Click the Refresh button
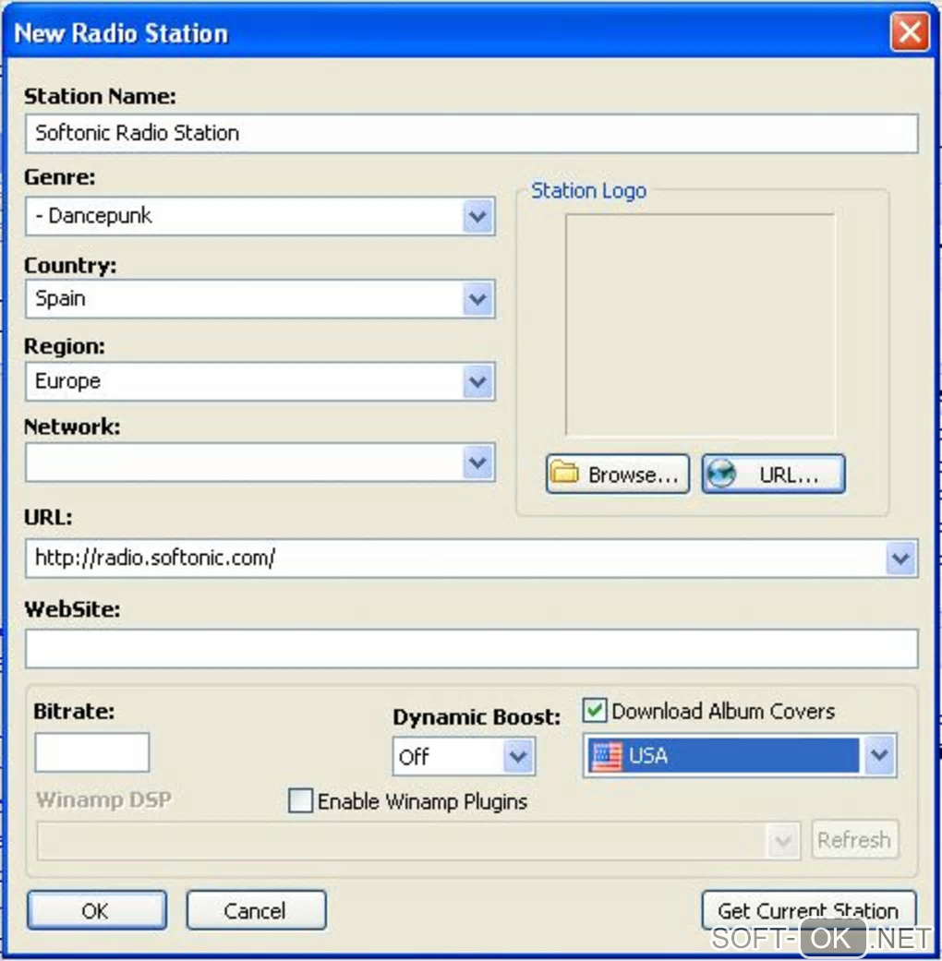 pos(854,839)
